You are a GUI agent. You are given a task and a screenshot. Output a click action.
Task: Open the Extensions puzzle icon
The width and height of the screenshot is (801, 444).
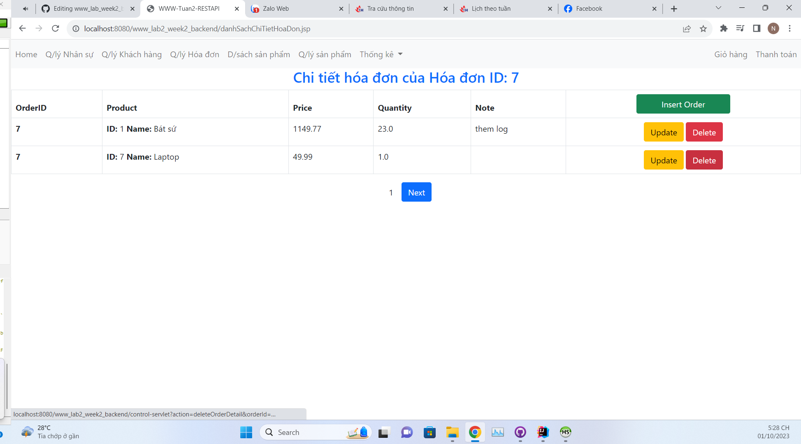click(x=724, y=29)
